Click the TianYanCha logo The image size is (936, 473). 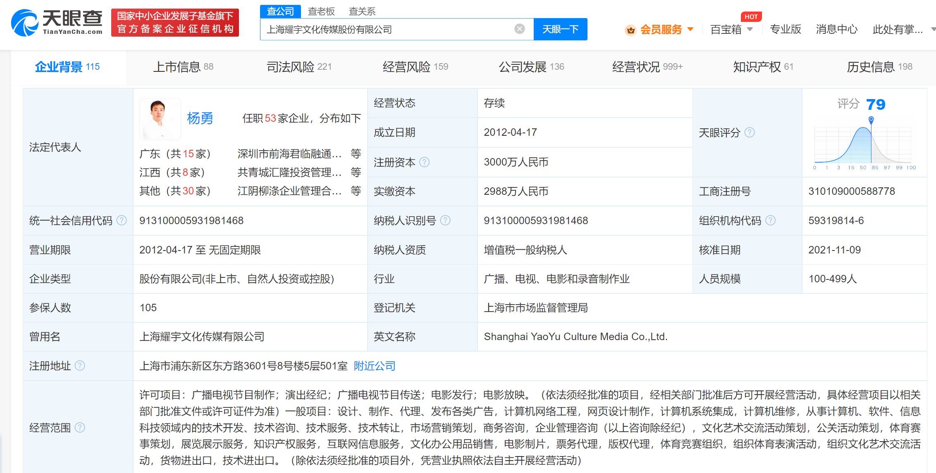click(x=57, y=23)
